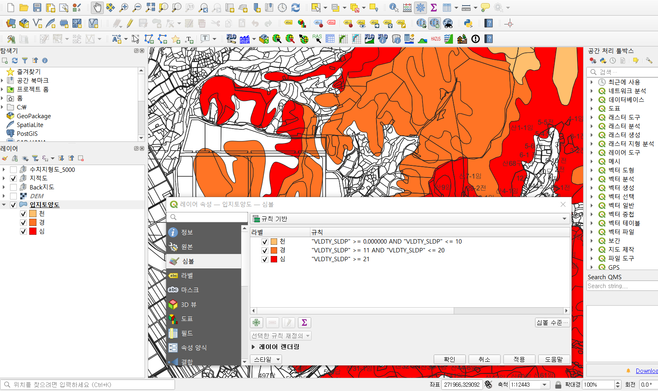This screenshot has width=658, height=391.
Task: Select the 3D 뷰 tab in properties dialog
Action: (204, 304)
